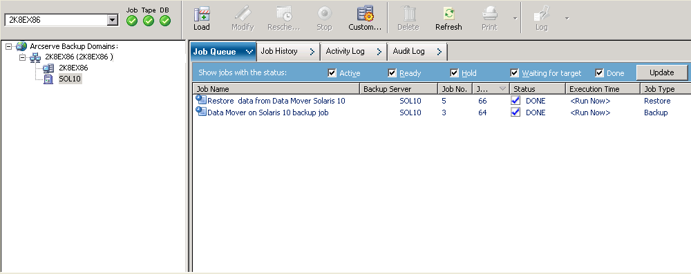Toggle the Ready status checkbox
Screen dimensions: 691x274
(x=392, y=72)
